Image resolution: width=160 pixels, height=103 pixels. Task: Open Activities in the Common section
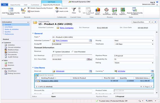point(11,45)
